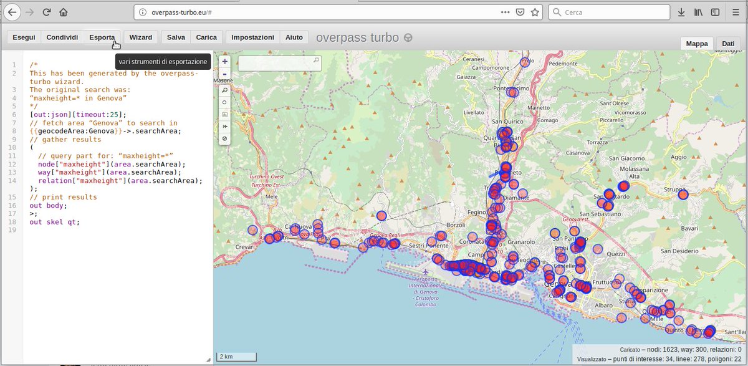The image size is (748, 366).
Task: Open the Esporta export tools
Action: pyautogui.click(x=102, y=37)
